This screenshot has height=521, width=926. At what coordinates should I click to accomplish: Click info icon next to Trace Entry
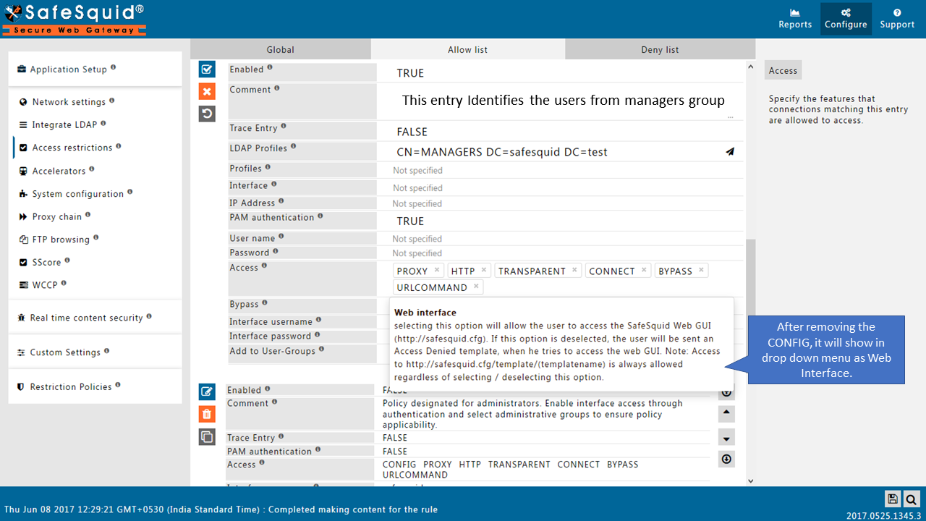pos(284,127)
